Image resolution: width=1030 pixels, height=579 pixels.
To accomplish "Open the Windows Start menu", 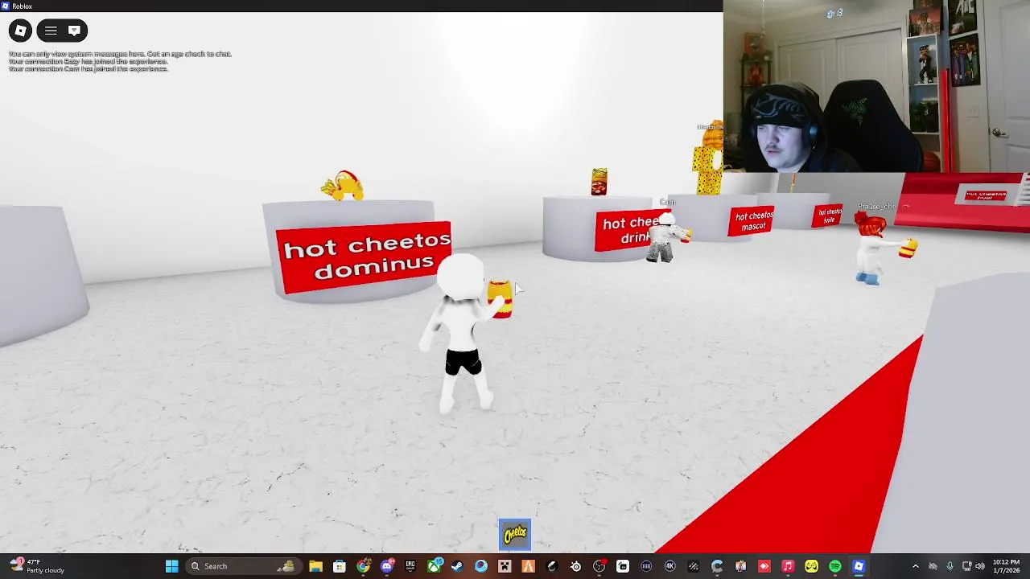I will (171, 566).
